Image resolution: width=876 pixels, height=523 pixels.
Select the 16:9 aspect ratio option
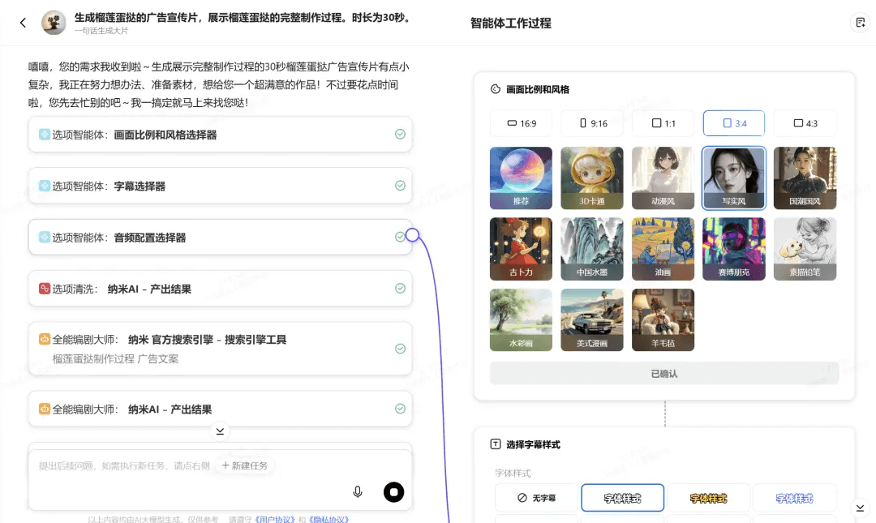pyautogui.click(x=522, y=123)
